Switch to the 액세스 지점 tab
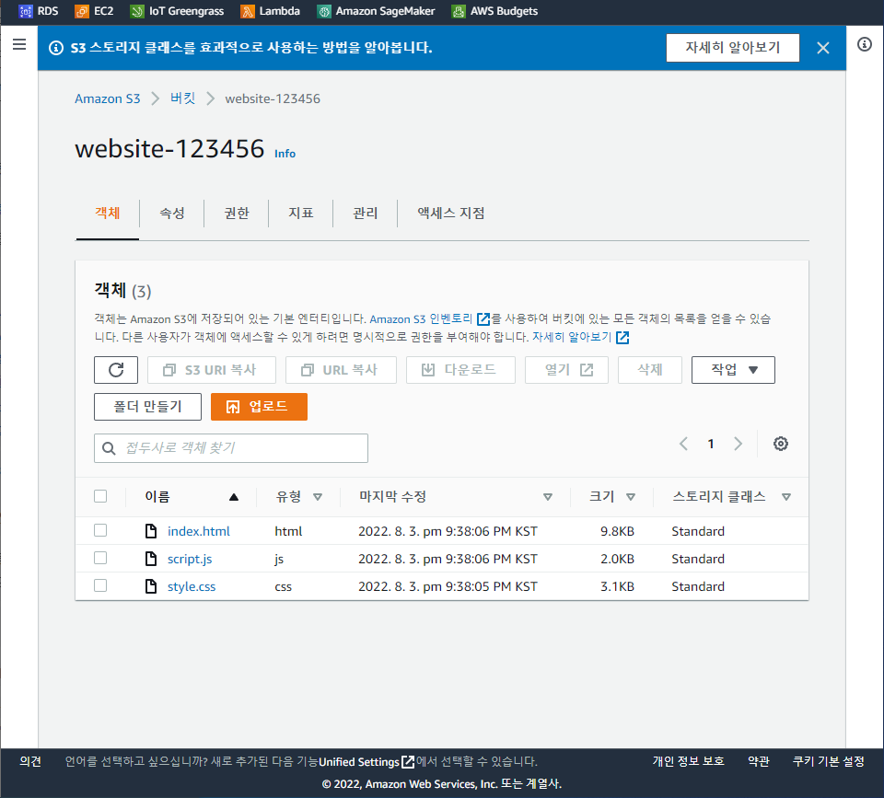The width and height of the screenshot is (884, 798). point(451,213)
